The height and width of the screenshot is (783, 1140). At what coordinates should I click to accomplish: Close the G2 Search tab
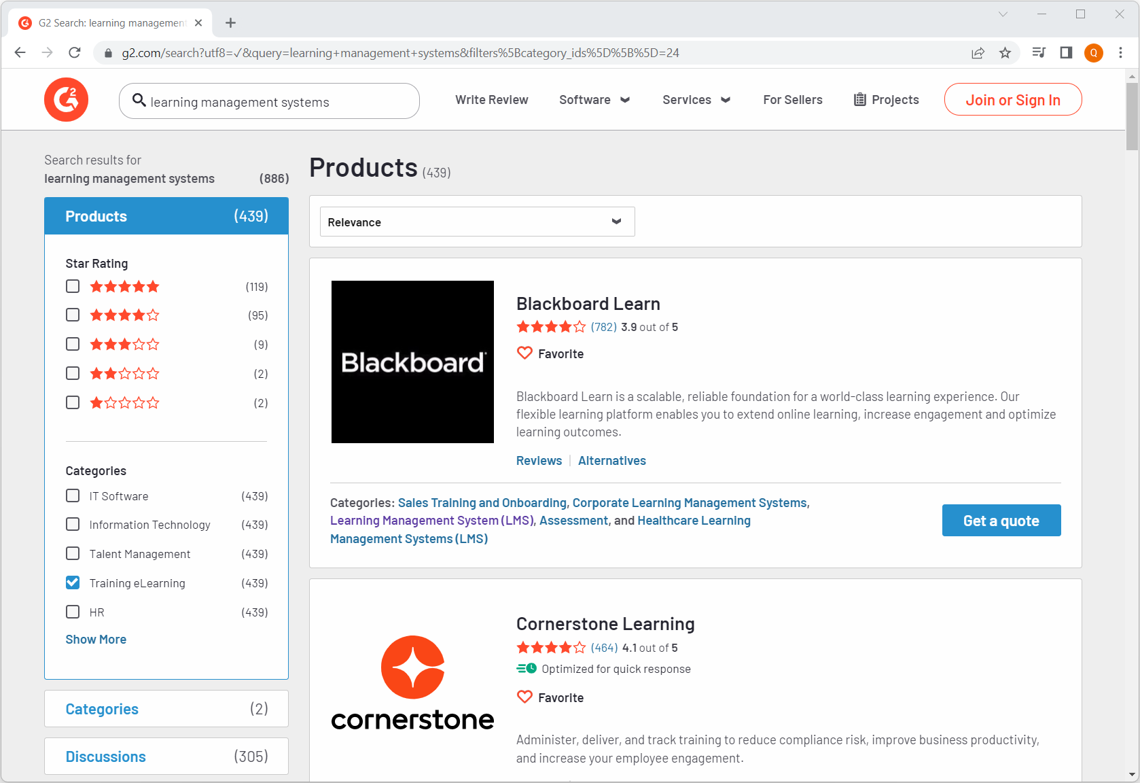click(x=198, y=23)
